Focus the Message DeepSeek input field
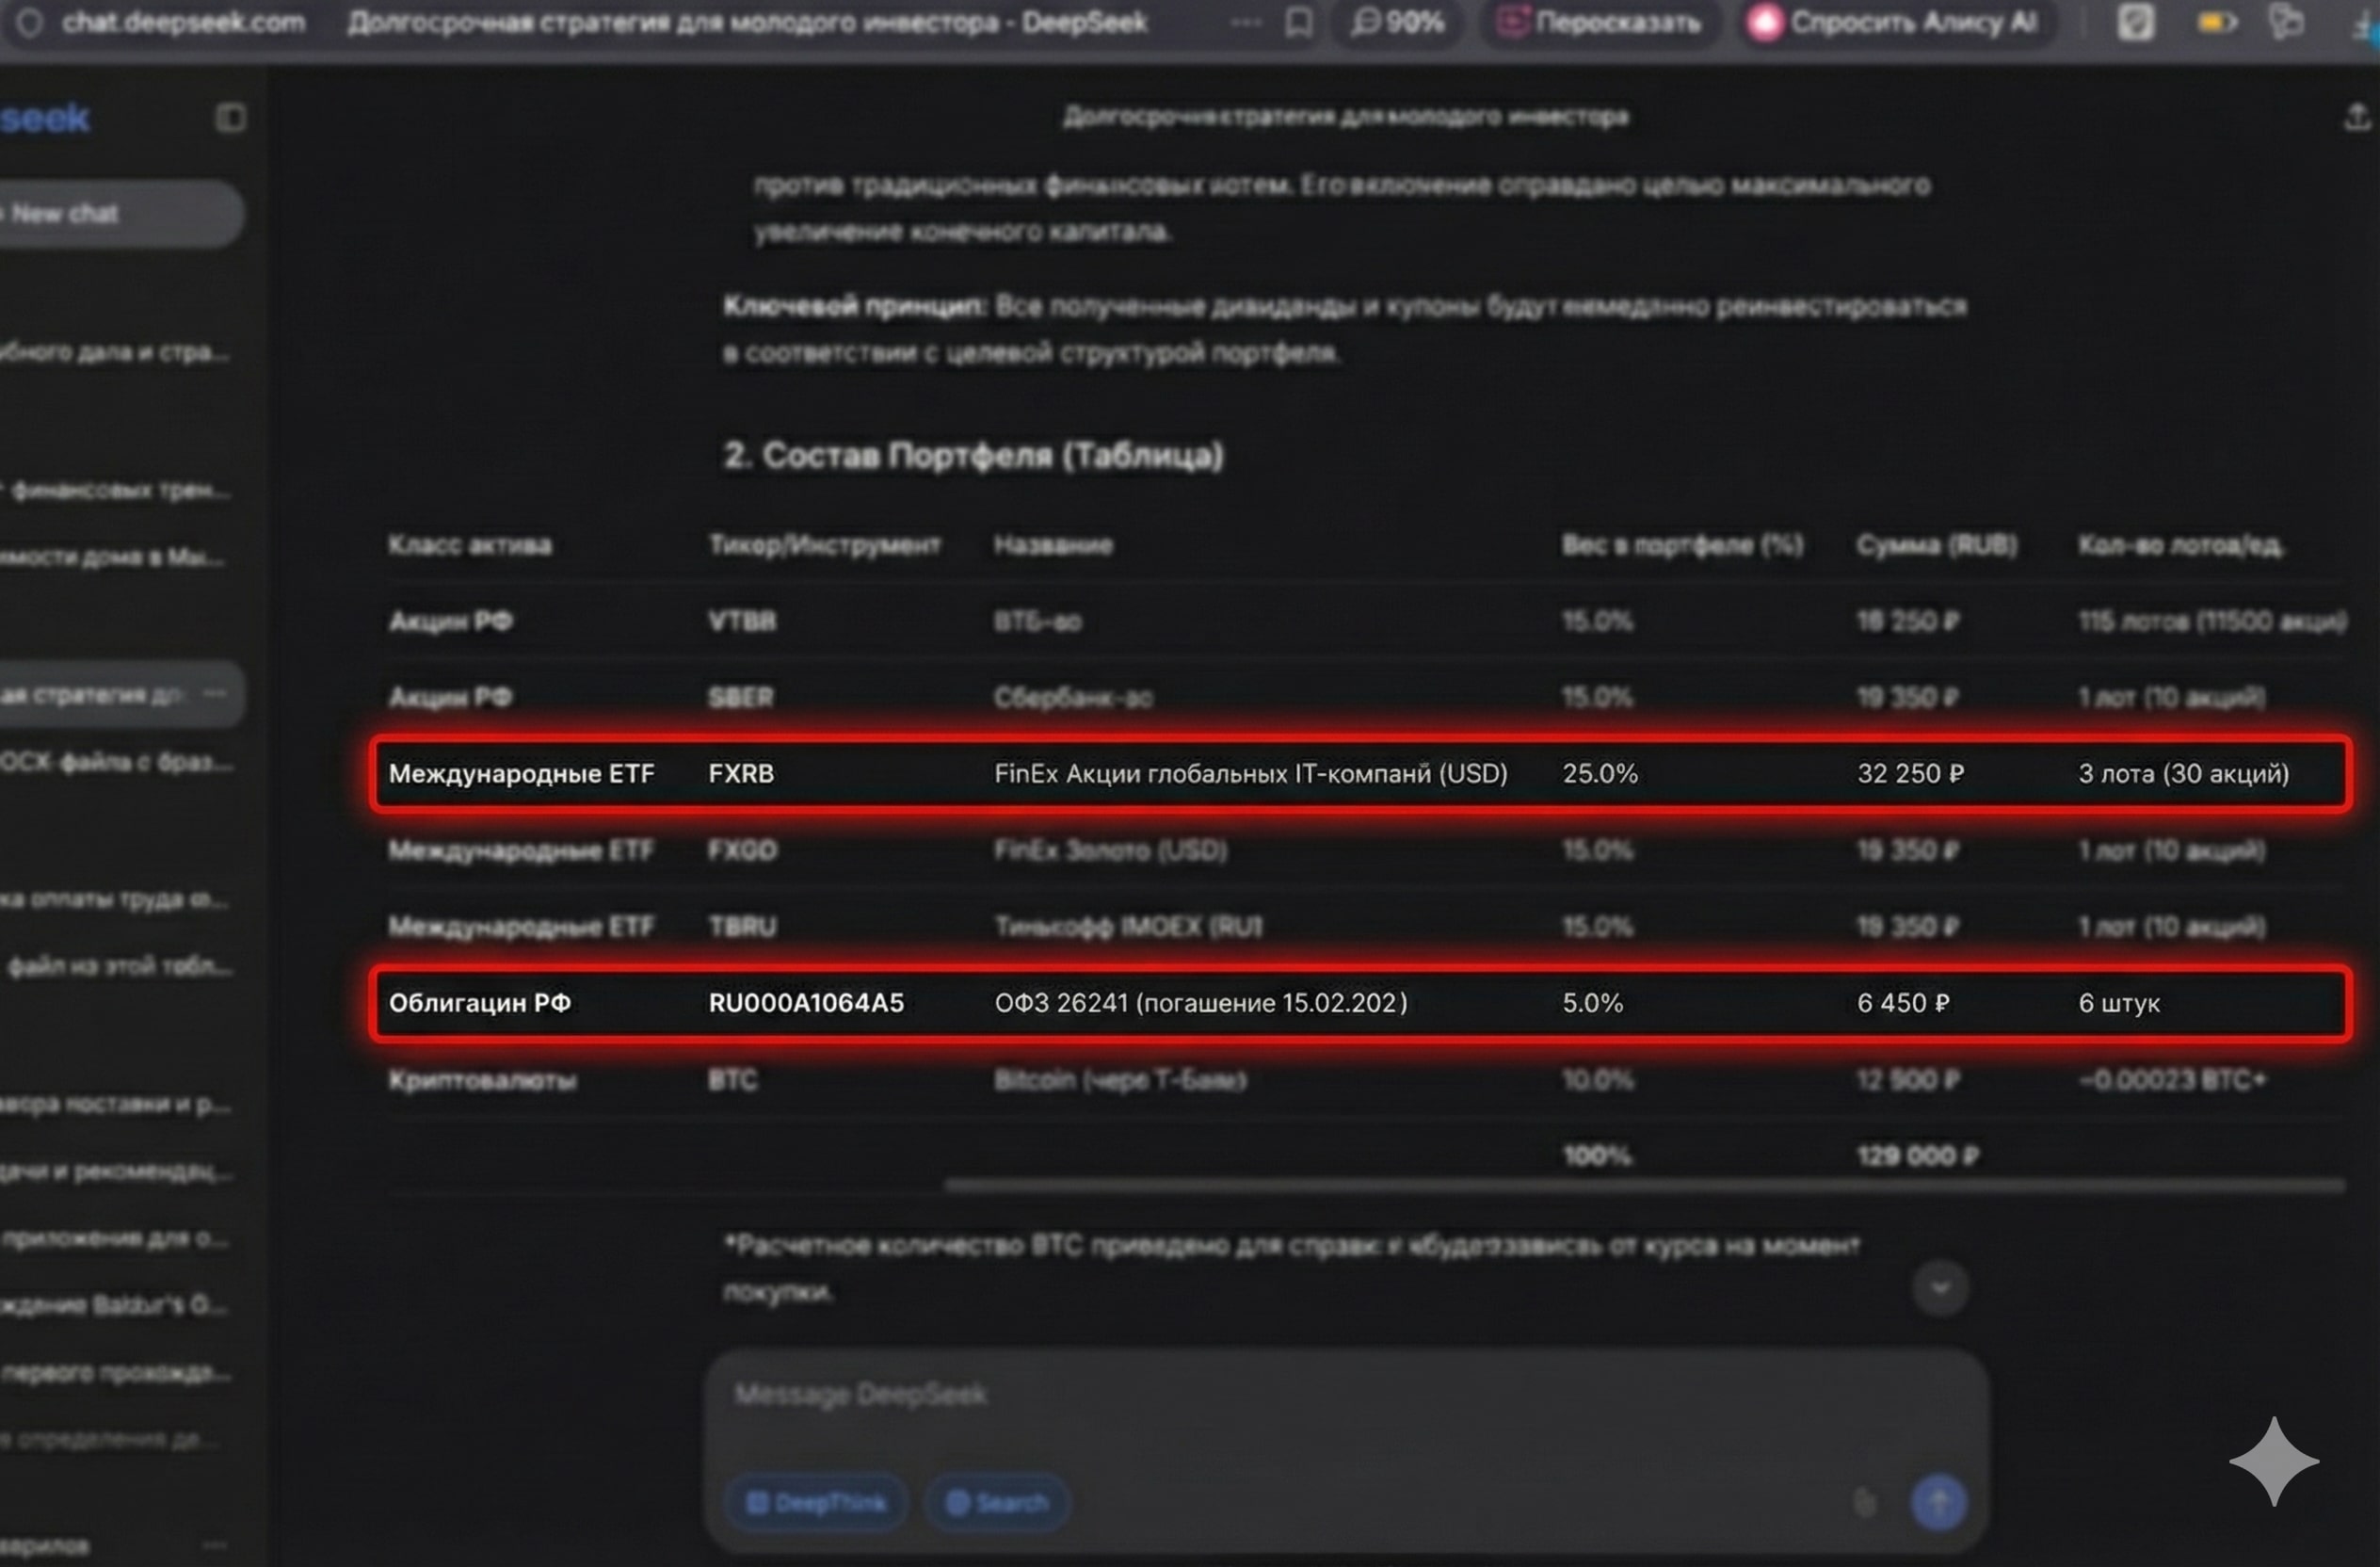 (1300, 1394)
